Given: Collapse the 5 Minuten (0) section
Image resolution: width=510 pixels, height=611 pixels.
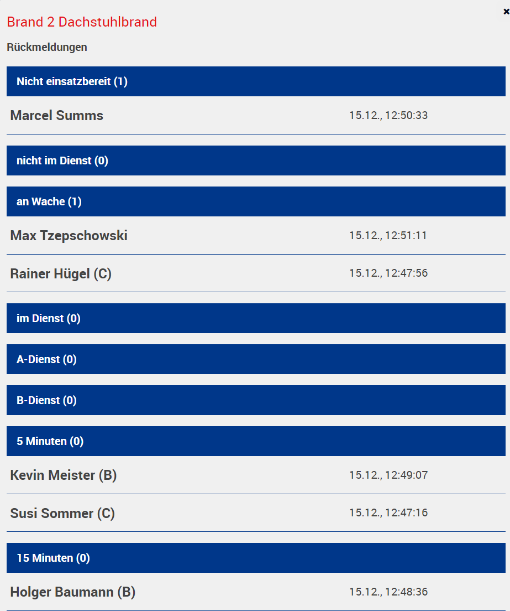Looking at the screenshot, I should point(256,442).
